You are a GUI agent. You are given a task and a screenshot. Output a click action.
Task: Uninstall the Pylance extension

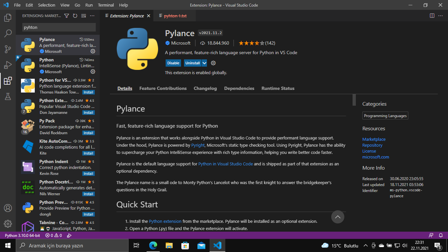(193, 63)
